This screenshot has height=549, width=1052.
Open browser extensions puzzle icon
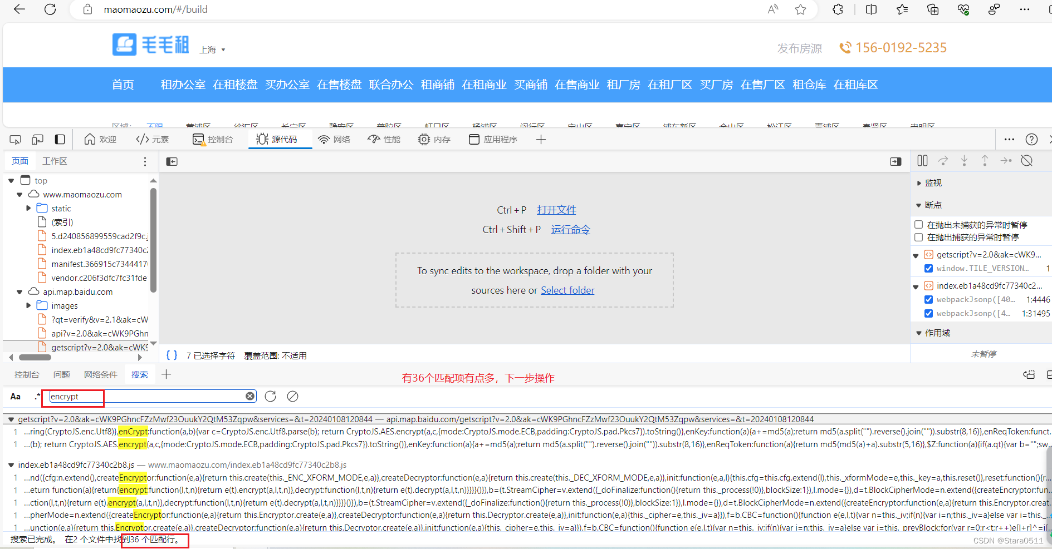pyautogui.click(x=838, y=9)
